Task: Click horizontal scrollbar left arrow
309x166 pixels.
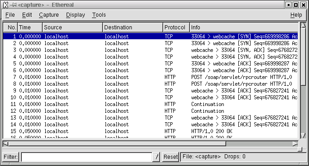Action: [x=6, y=144]
